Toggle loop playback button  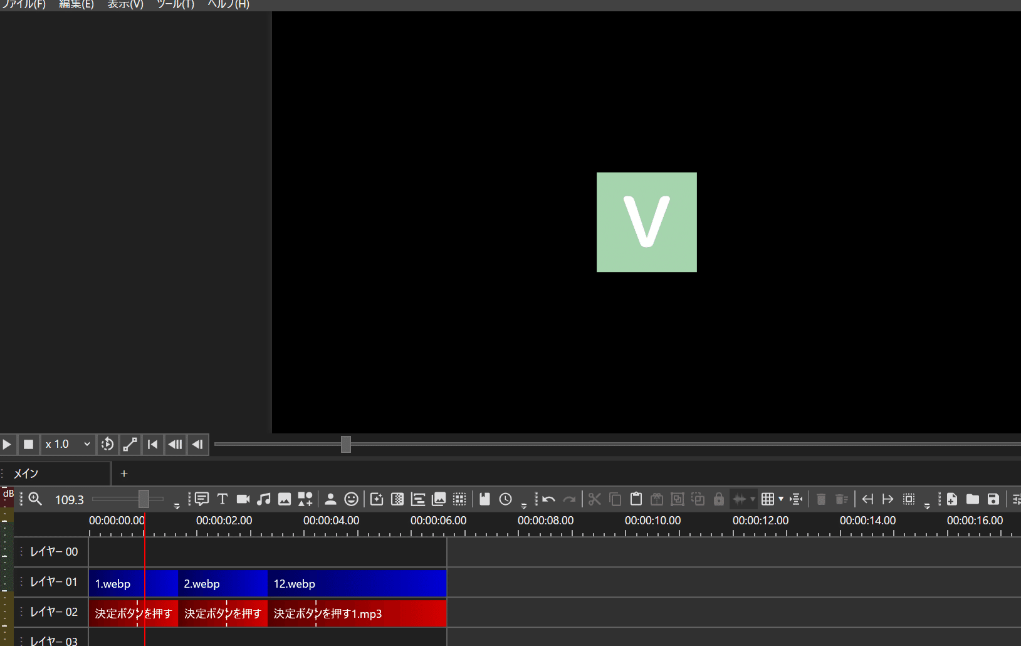(108, 445)
